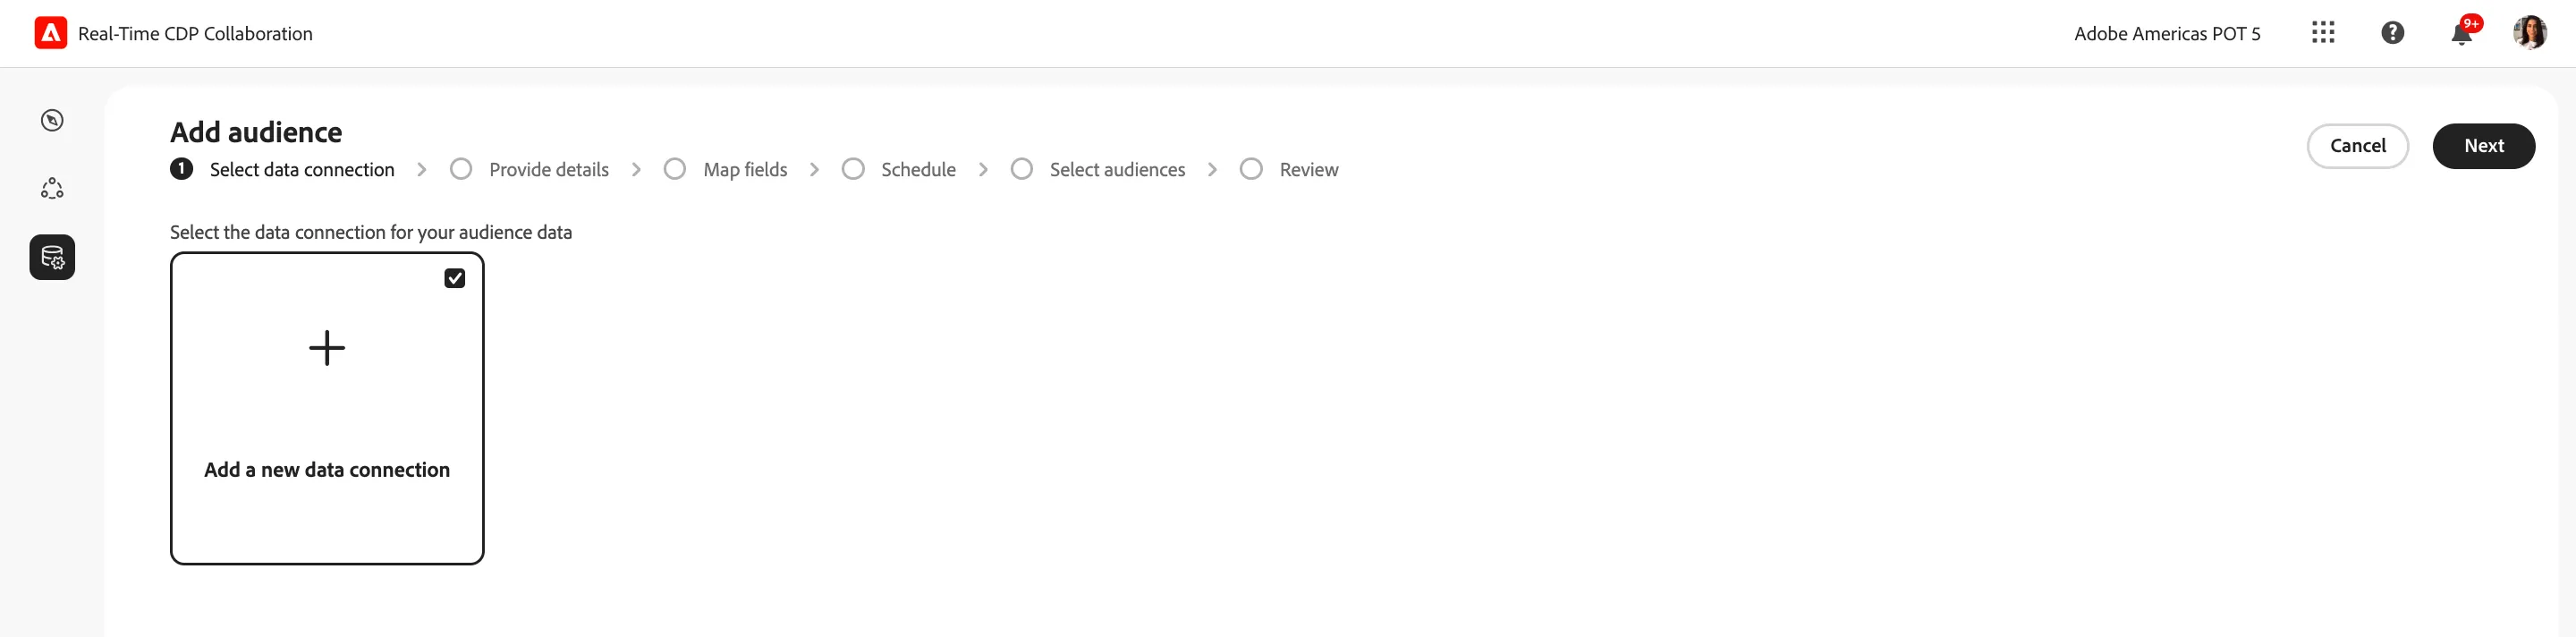Screen dimensions: 2576x637
Task: Open the app switcher grid icon
Action: pos(2323,33)
